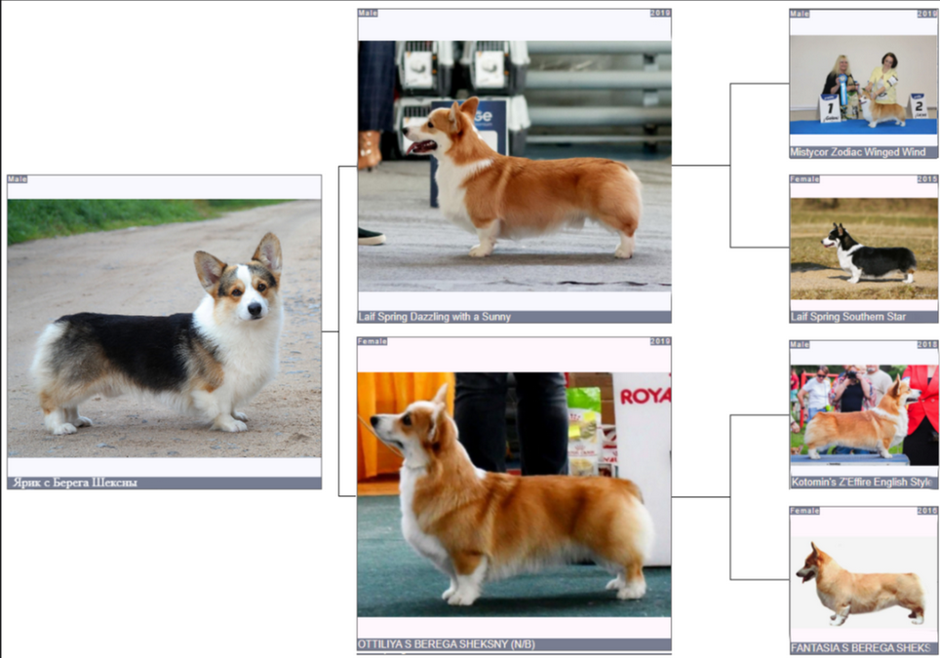Click Female tag on Ottiliya's card
This screenshot has height=658, width=940.
(x=372, y=341)
